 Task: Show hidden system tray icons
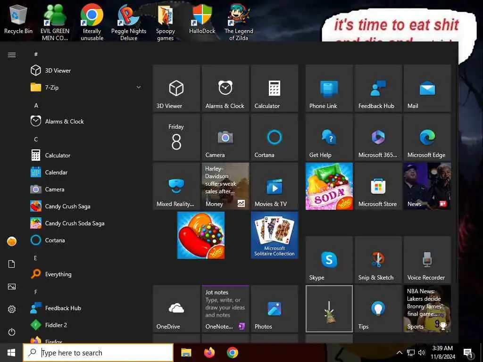[x=399, y=353]
